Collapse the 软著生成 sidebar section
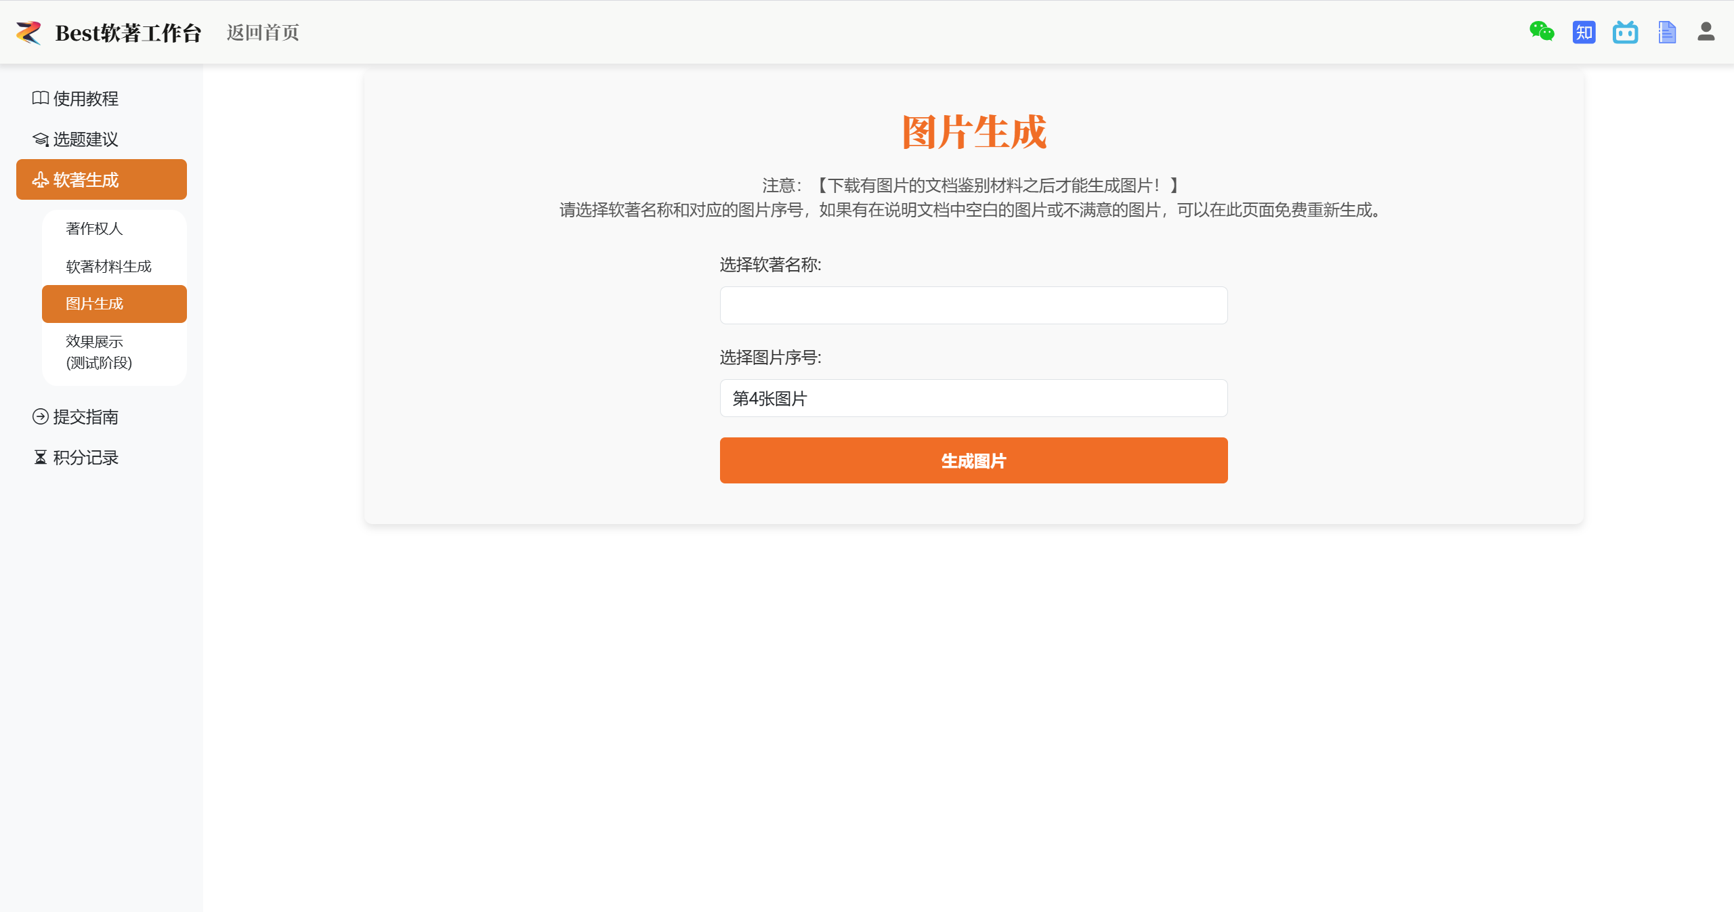 (102, 179)
